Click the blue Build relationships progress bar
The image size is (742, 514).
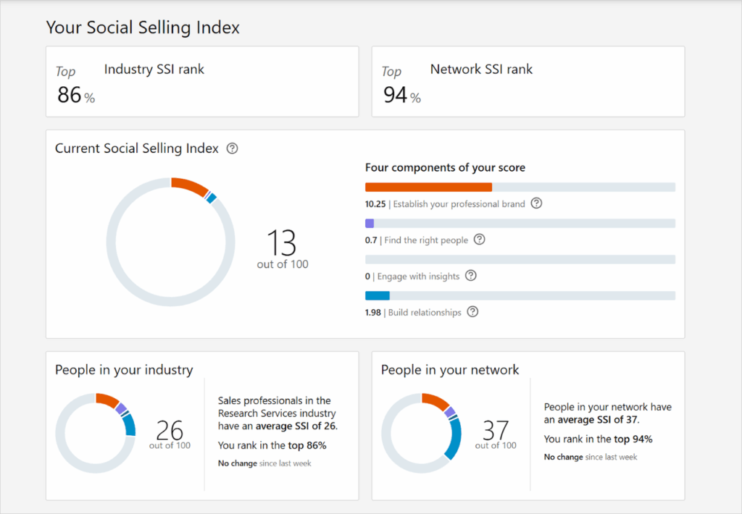[x=378, y=295]
